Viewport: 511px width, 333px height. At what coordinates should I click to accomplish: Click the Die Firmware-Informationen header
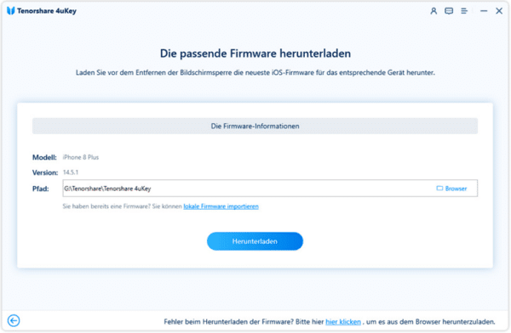[x=255, y=127]
